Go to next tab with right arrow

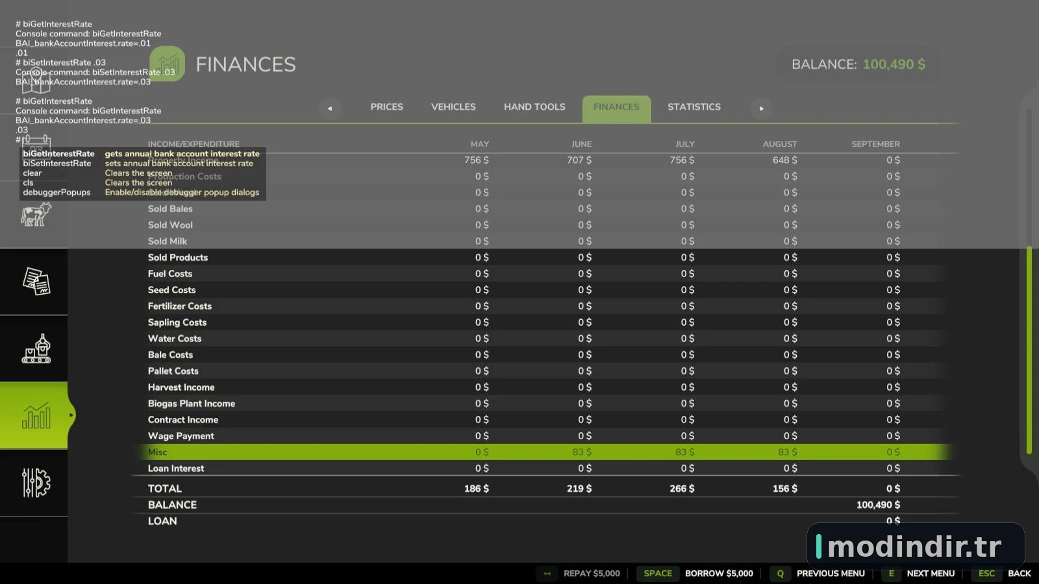(761, 108)
